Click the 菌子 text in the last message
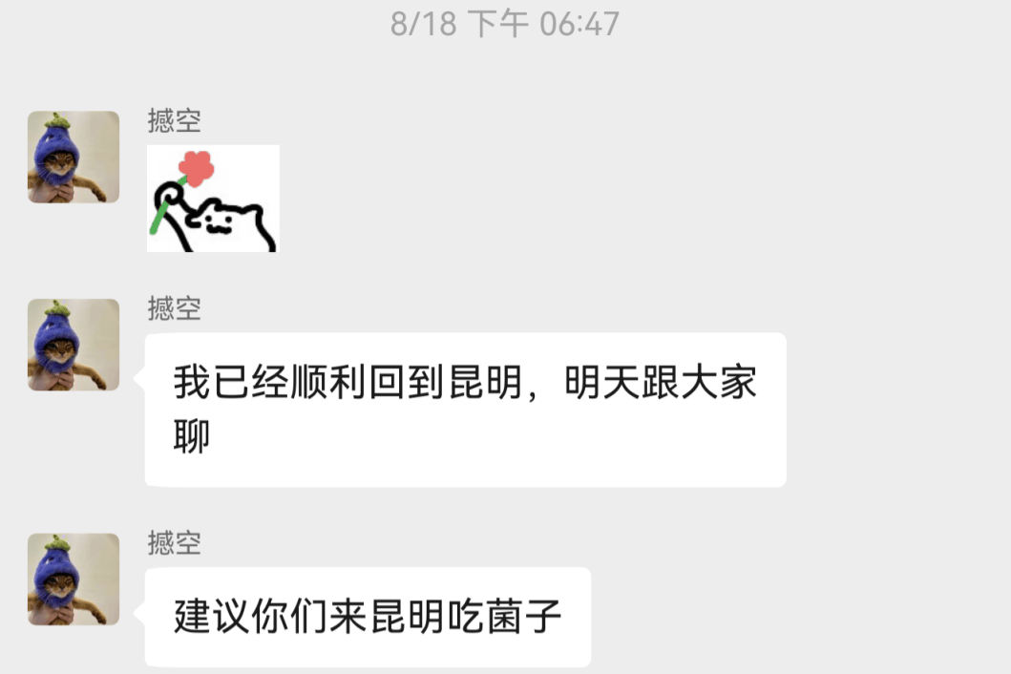 click(523, 616)
